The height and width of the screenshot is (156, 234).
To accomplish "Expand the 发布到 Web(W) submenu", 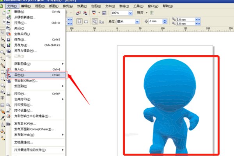I will pos(63,135).
